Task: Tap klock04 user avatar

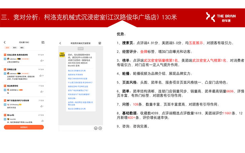Action: [x=8, y=119]
